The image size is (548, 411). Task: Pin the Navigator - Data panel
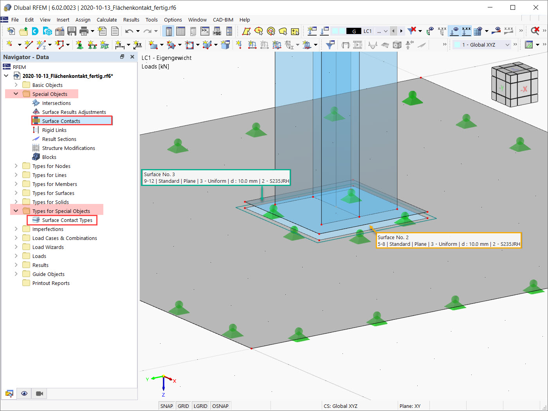tap(122, 57)
